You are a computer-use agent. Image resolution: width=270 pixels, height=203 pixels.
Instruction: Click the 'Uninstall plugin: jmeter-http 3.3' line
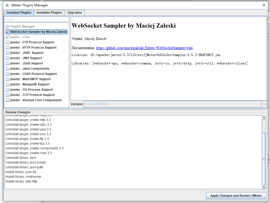pos(28,120)
